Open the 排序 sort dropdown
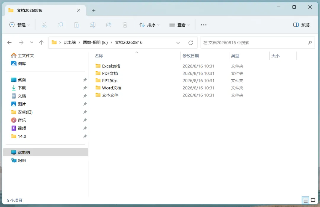Image resolution: width=320 pixels, height=207 pixels. click(149, 25)
